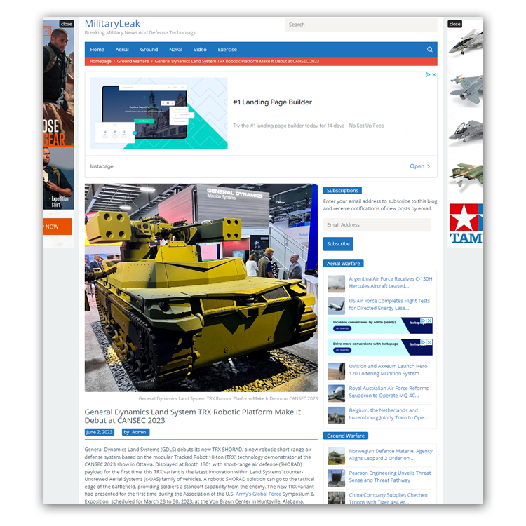Screen dimensions: 526x526
Task: Click the Subscriptions section label
Action: click(342, 191)
